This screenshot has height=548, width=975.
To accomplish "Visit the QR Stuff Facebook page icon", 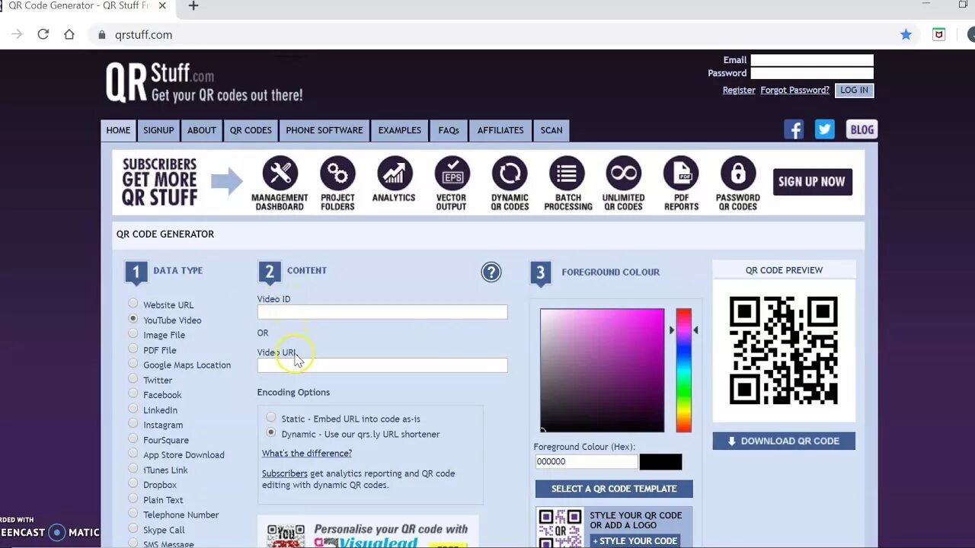I will point(794,129).
